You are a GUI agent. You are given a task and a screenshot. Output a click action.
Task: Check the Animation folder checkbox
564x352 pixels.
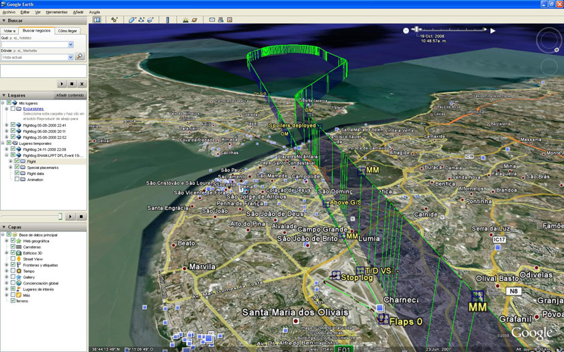pos(17,179)
